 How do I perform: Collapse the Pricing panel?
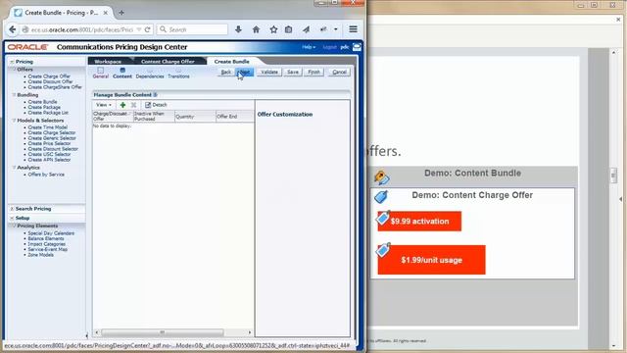point(12,62)
